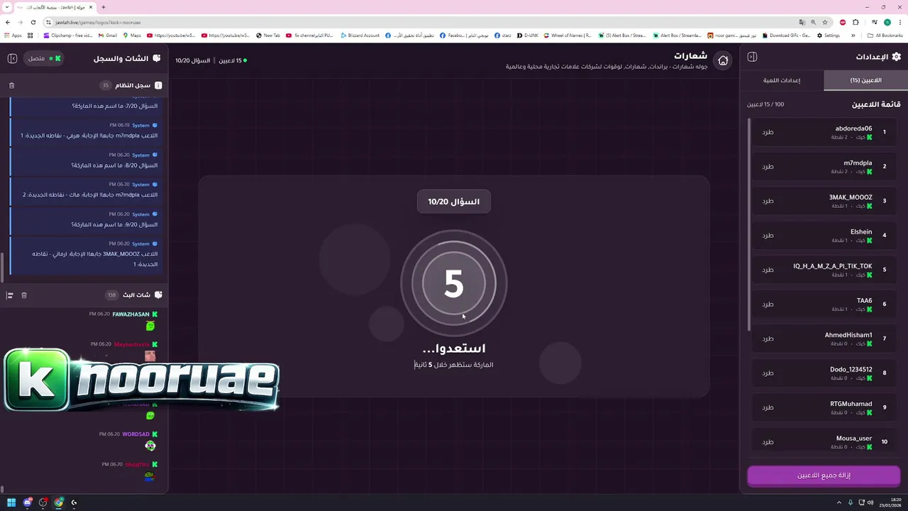Screen dimensions: 908x511
Task: Click player name abdoreda06 in list
Action: 853,128
